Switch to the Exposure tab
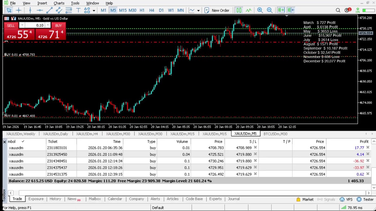 [36, 199]
